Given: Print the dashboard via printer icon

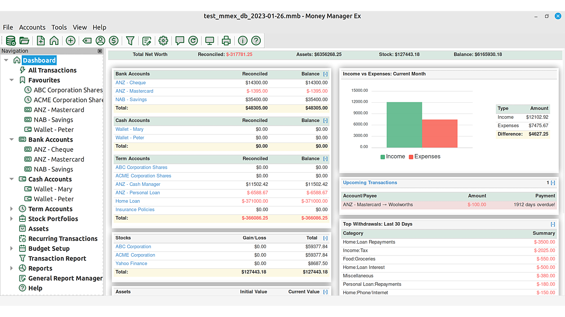Looking at the screenshot, I should [x=226, y=40].
